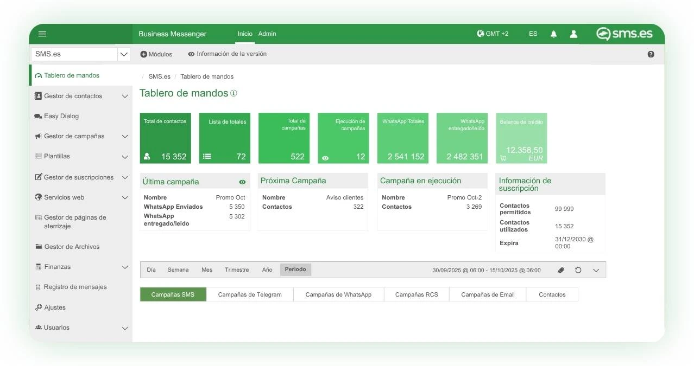The height and width of the screenshot is (366, 694).
Task: Click the WhatsApp entregado/leído tile
Action: (462, 138)
